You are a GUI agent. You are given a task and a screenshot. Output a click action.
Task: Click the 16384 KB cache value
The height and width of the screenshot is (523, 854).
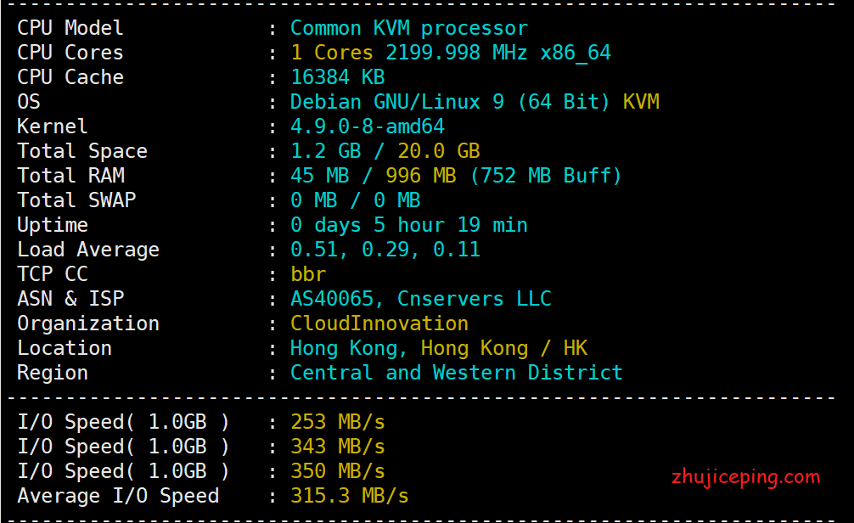point(337,77)
